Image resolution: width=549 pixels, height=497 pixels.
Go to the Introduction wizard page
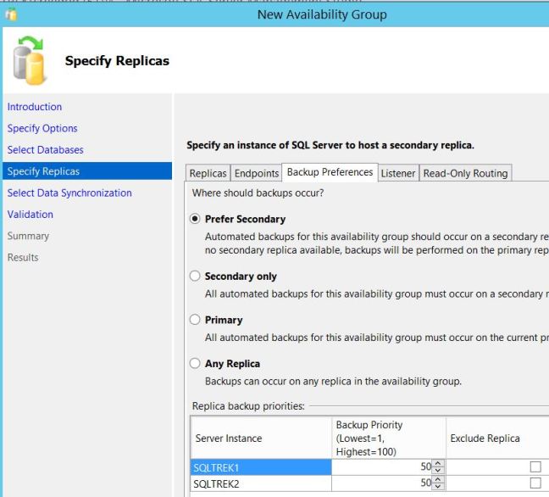pos(35,107)
